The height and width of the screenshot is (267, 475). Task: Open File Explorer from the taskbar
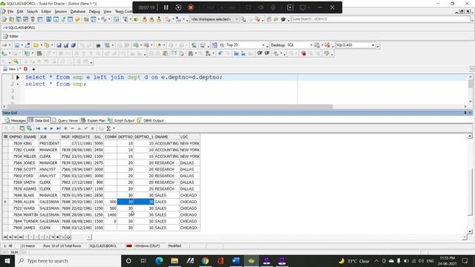click(x=175, y=260)
